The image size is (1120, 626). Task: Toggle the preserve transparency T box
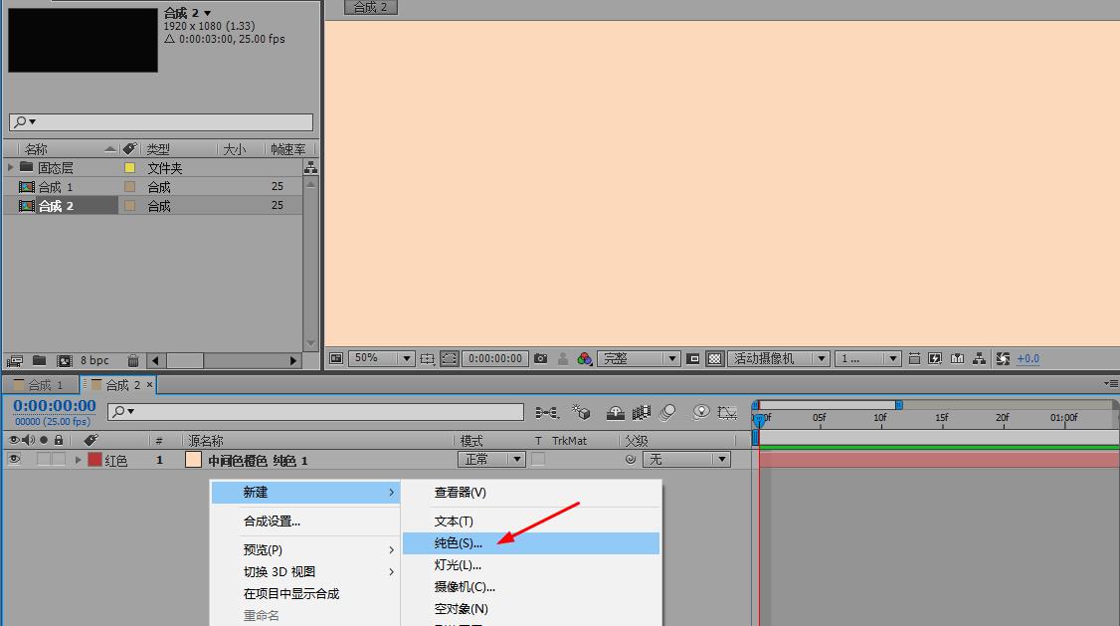[x=538, y=460]
